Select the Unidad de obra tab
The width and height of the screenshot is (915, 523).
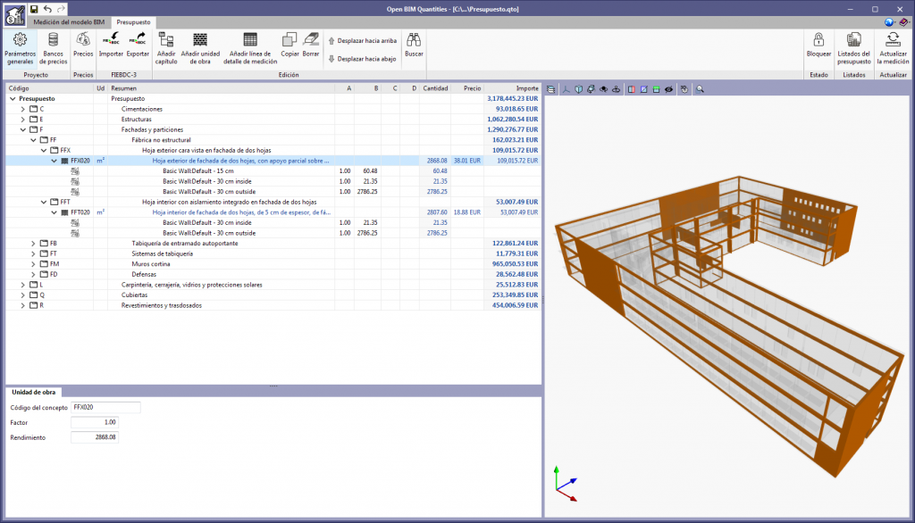pos(34,392)
